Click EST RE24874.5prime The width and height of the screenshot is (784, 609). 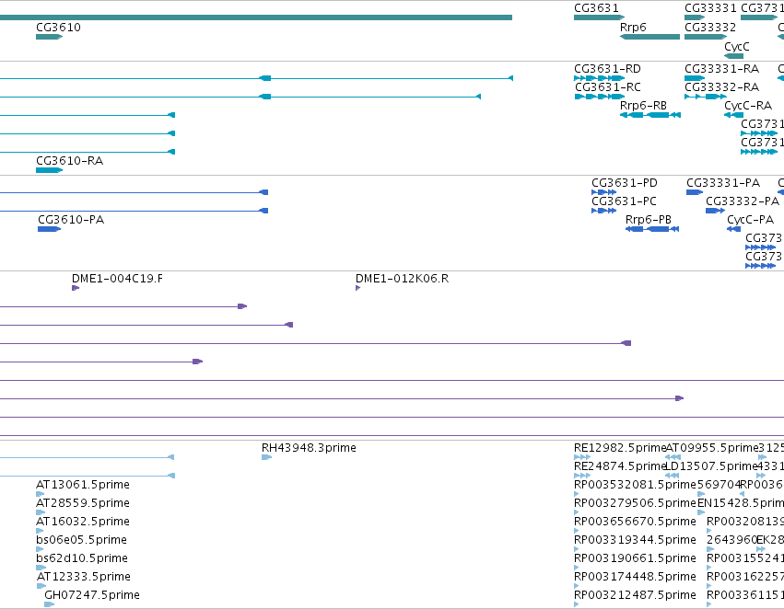point(620,466)
